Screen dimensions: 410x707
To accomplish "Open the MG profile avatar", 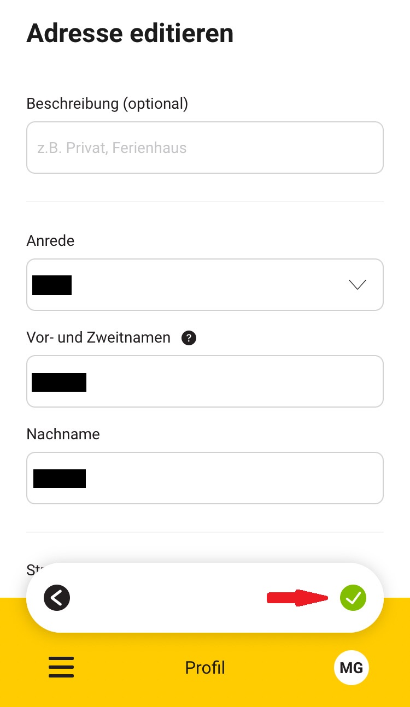I will coord(352,668).
